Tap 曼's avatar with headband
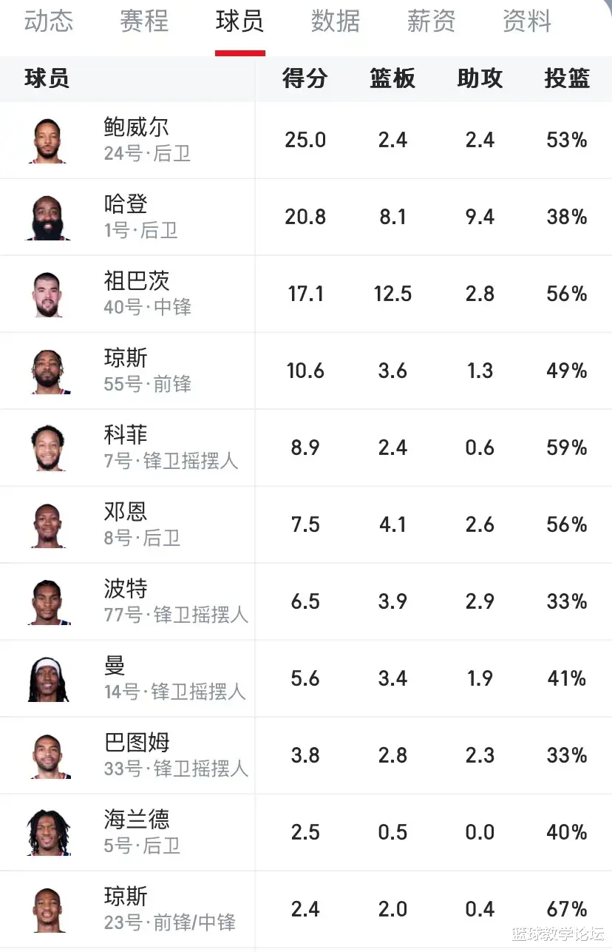 pyautogui.click(x=49, y=678)
